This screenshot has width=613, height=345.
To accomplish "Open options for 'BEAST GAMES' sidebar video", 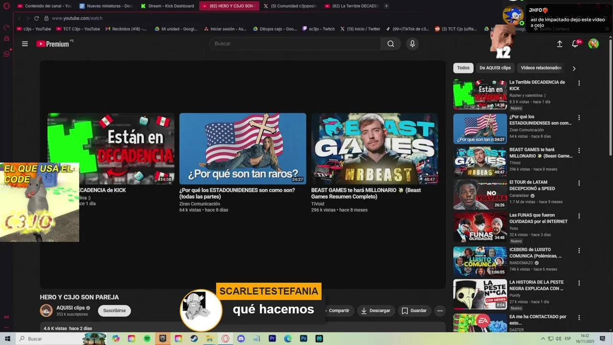I will coord(579,150).
